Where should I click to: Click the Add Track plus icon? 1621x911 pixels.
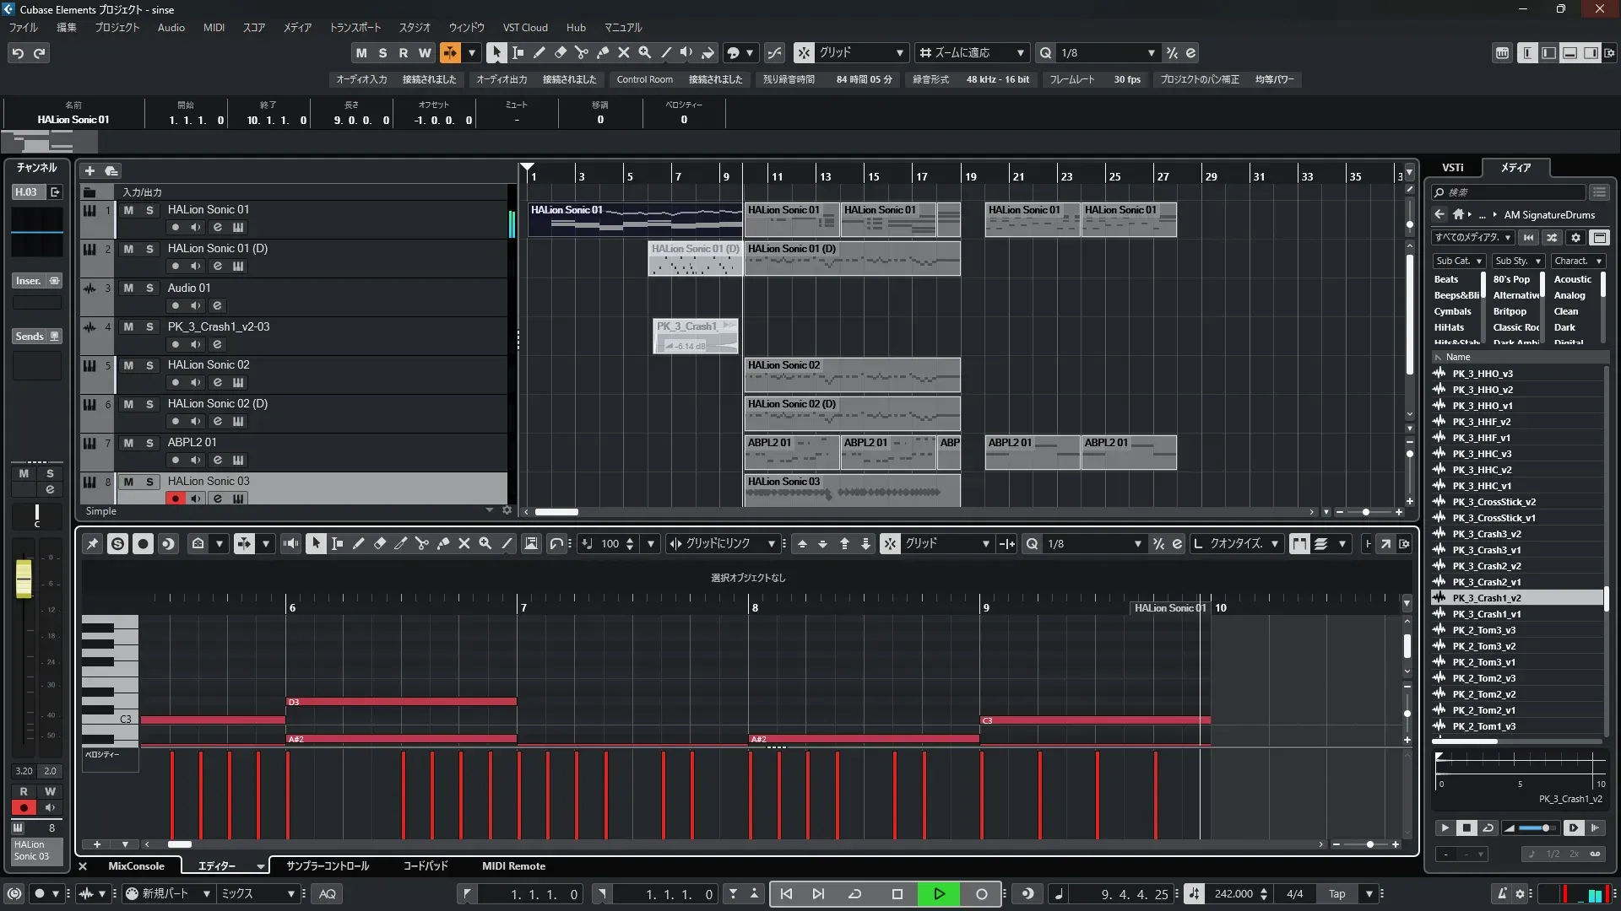pos(90,171)
